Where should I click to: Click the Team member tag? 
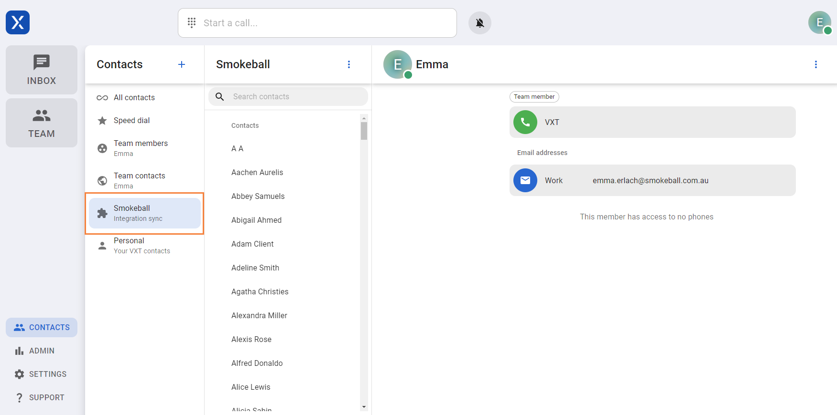point(534,96)
